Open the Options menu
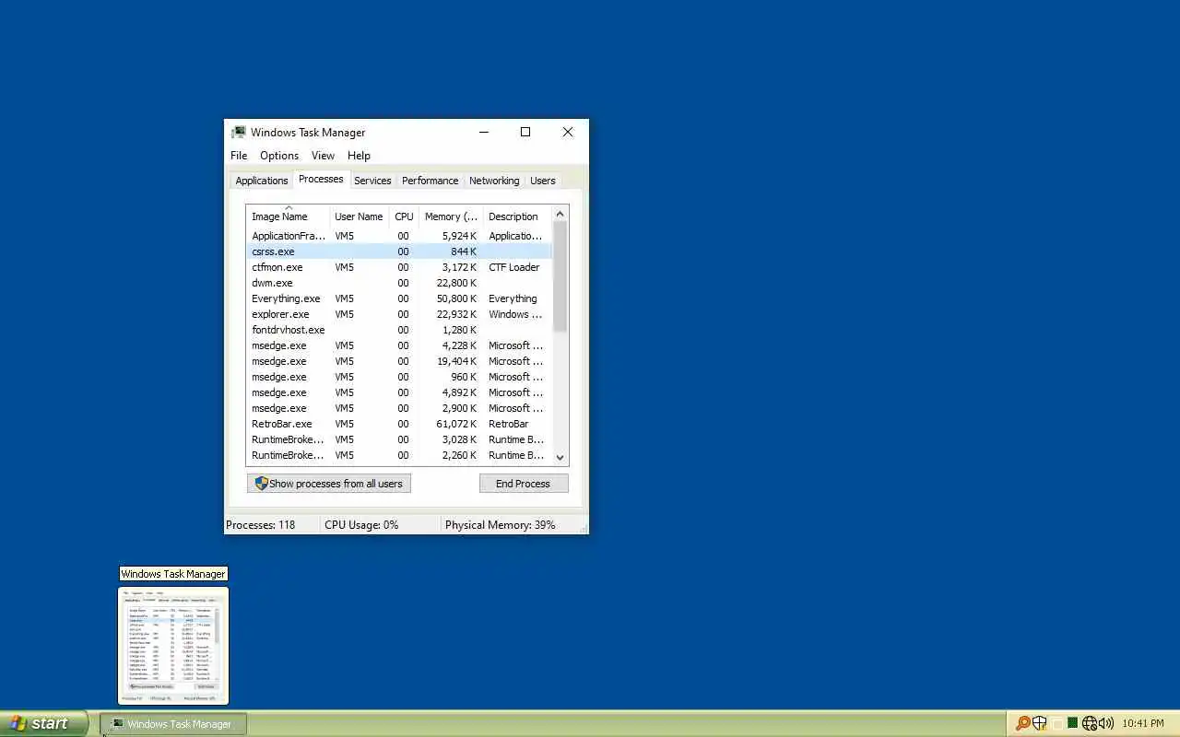This screenshot has height=737, width=1180. [x=279, y=156]
